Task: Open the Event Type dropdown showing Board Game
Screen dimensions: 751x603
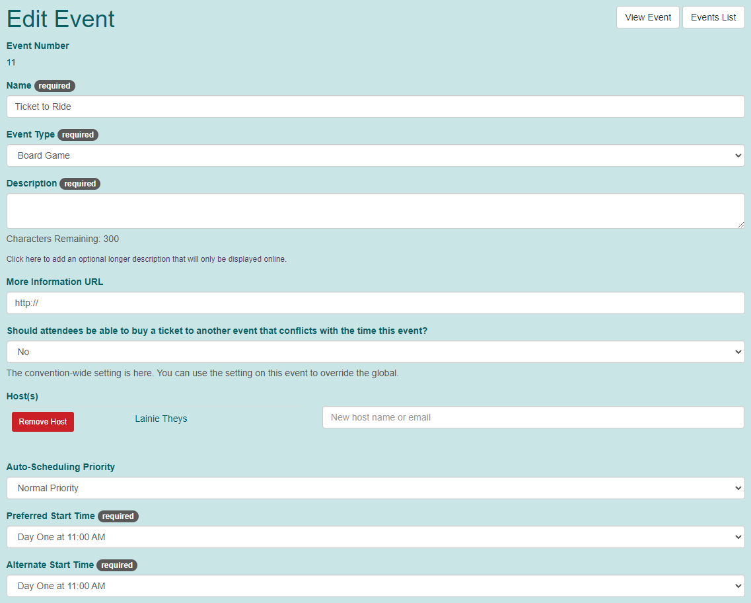Action: tap(375, 155)
